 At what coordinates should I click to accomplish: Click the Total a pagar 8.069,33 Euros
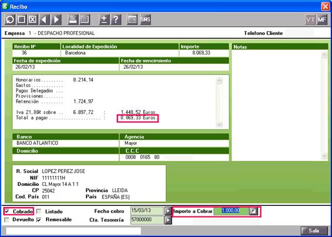click(138, 118)
